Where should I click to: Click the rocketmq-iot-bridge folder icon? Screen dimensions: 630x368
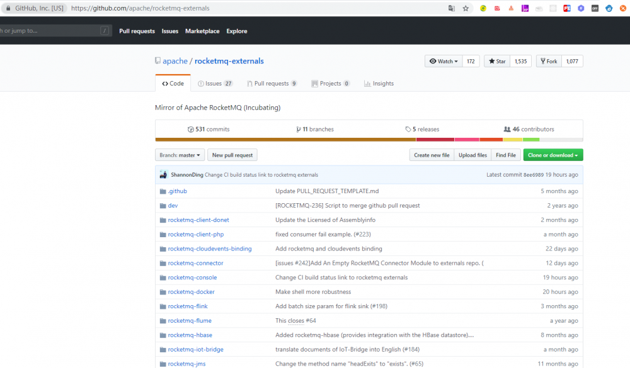[163, 350]
